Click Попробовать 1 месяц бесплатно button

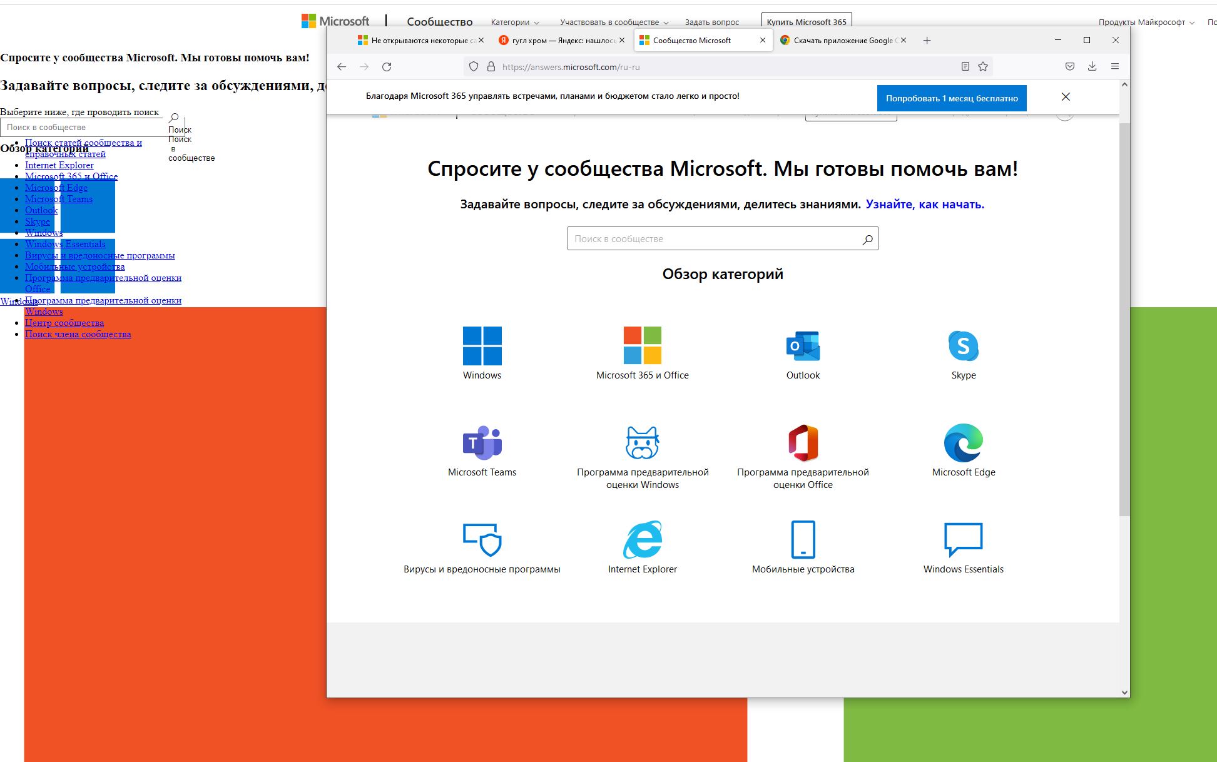(951, 98)
